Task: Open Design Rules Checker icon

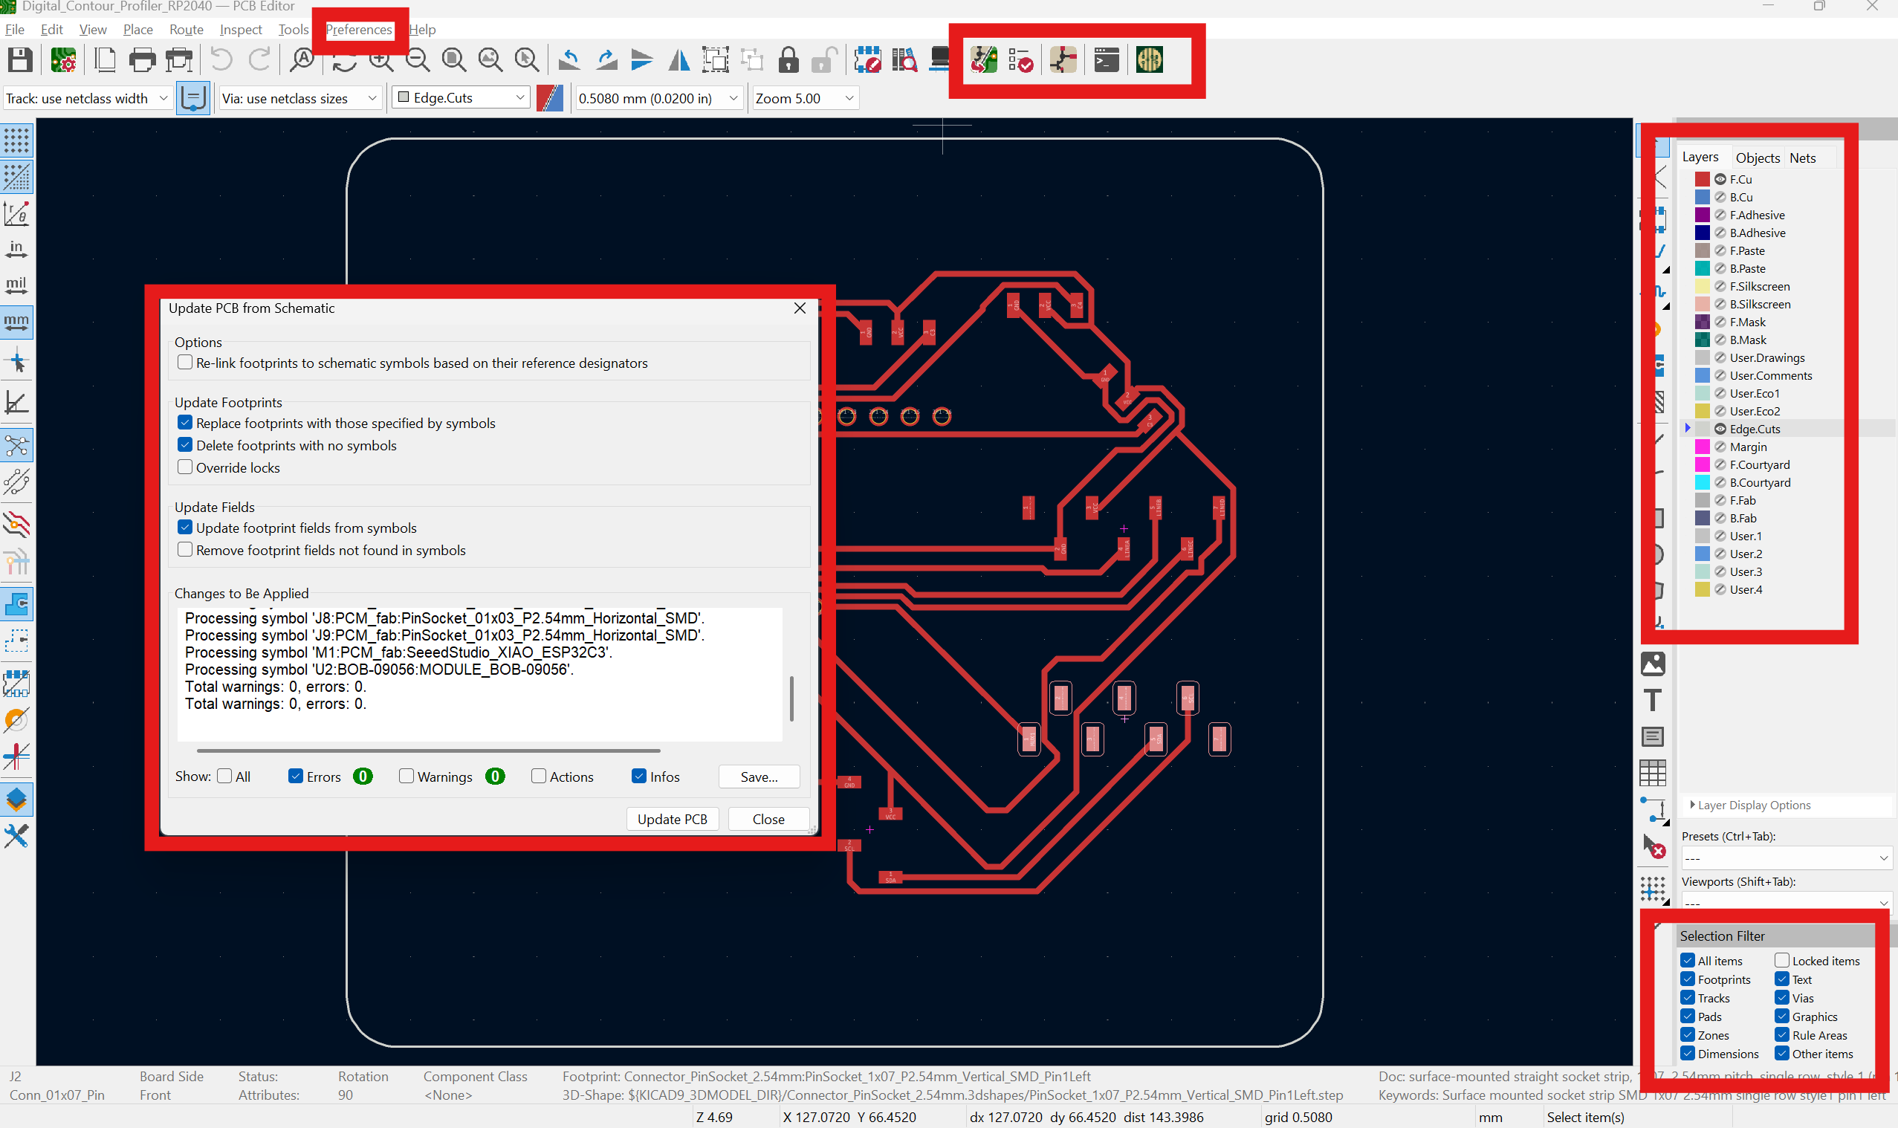Action: pos(1020,60)
